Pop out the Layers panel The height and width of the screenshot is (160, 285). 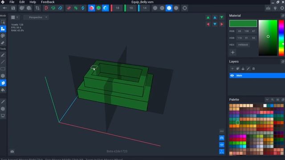click(x=283, y=62)
